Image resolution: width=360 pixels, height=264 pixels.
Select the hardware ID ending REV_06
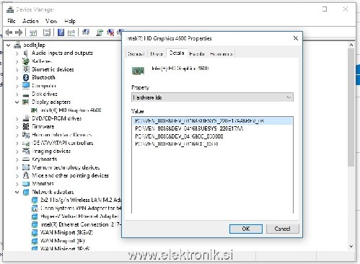tap(212, 120)
